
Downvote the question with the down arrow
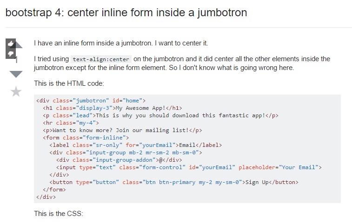pos(16,74)
